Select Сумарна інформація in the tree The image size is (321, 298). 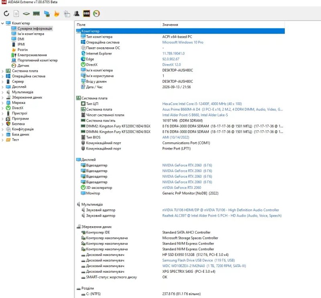[35, 28]
